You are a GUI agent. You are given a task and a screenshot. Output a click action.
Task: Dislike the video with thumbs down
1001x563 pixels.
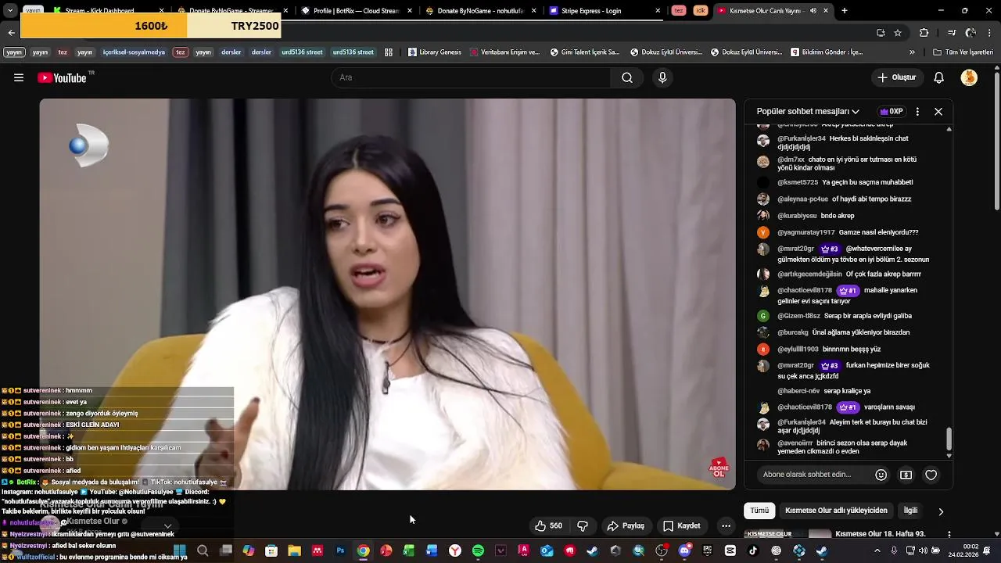tap(583, 525)
